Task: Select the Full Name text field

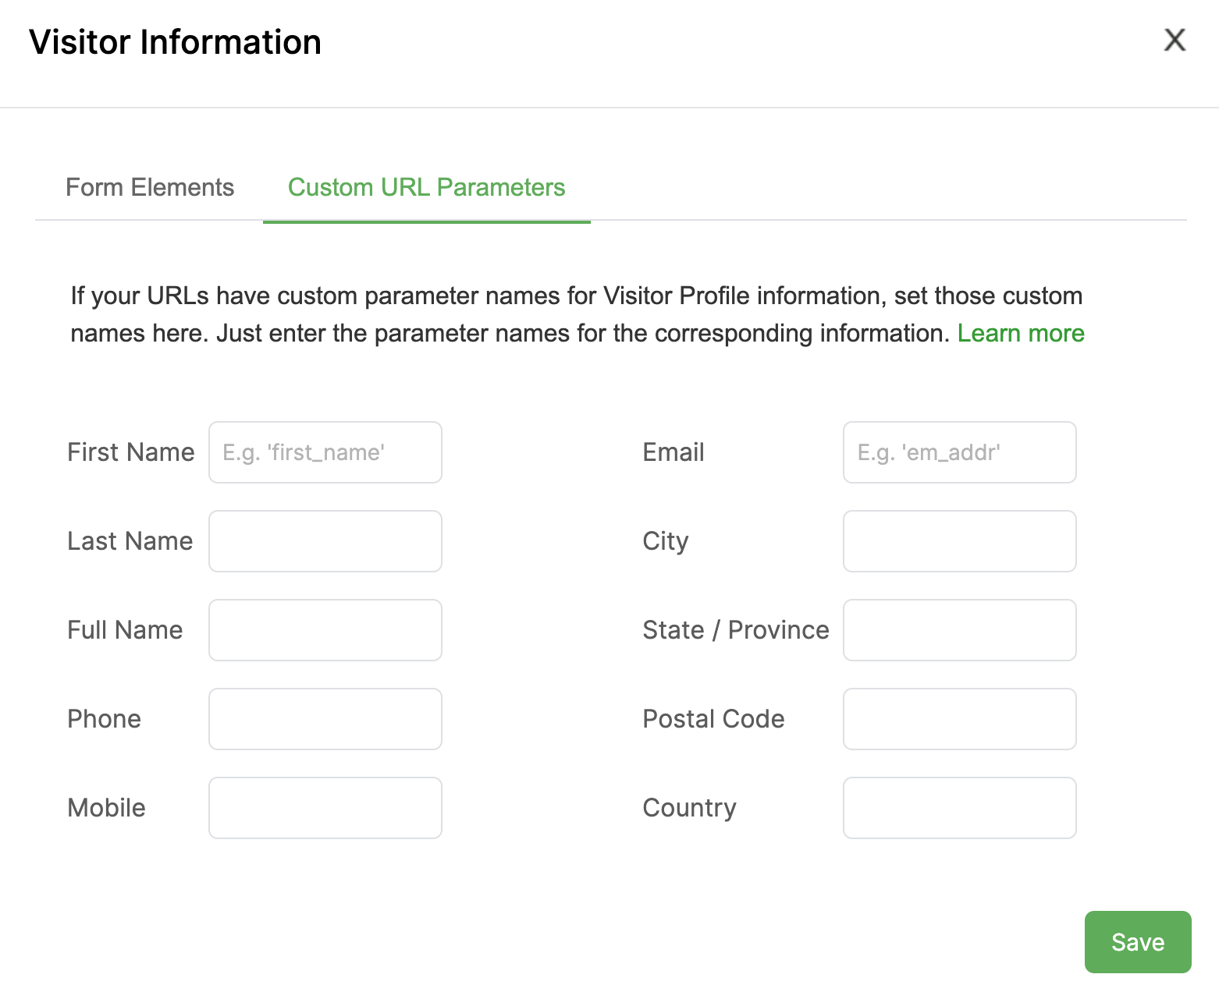Action: click(x=325, y=630)
